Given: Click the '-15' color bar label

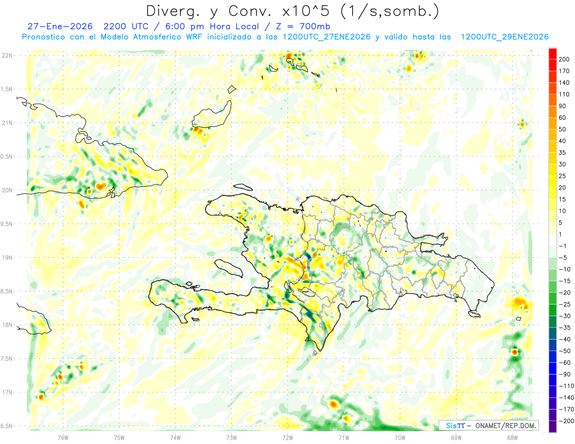Looking at the screenshot, I should pyautogui.click(x=565, y=281).
